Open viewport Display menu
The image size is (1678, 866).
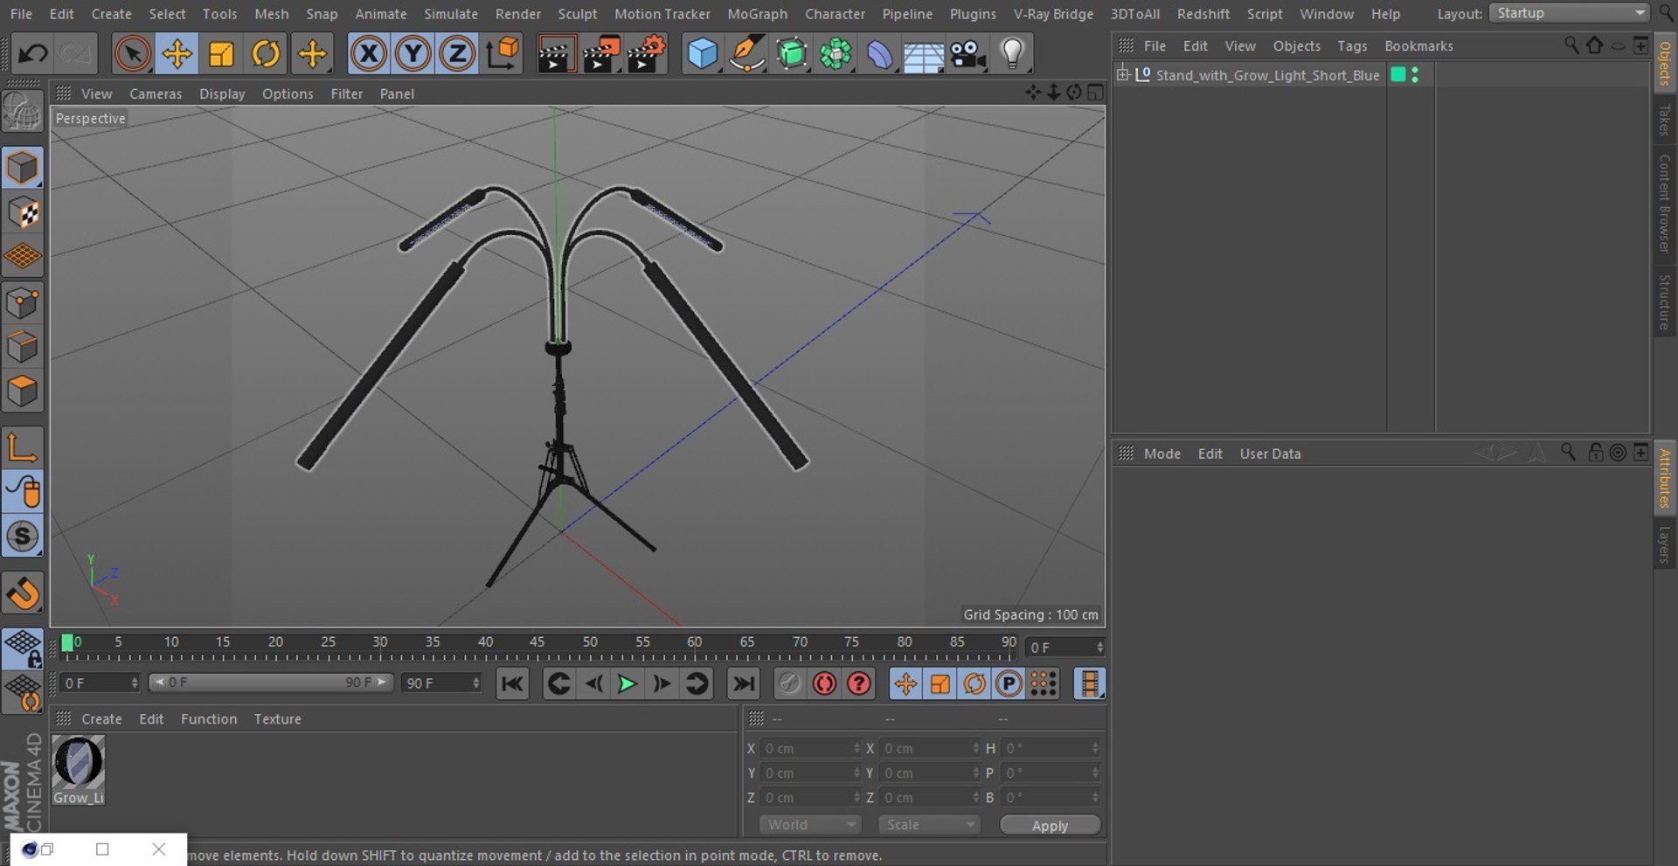tap(222, 94)
